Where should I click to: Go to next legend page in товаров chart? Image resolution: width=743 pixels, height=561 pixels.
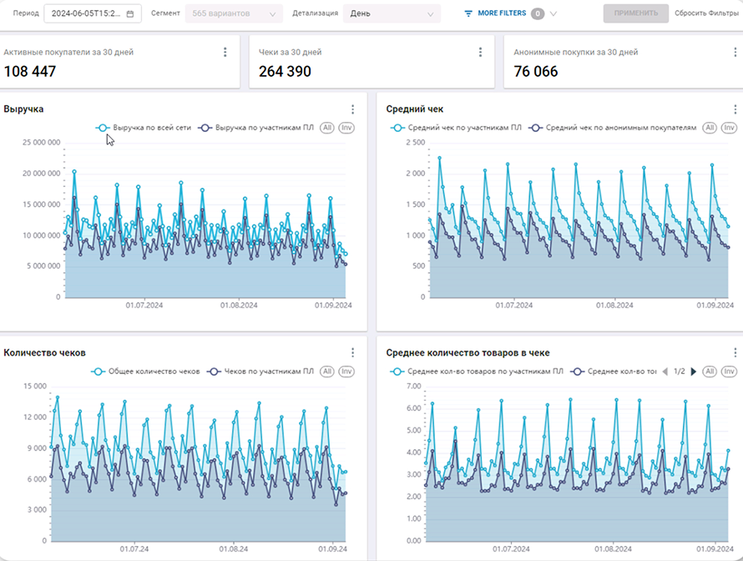pyautogui.click(x=693, y=371)
